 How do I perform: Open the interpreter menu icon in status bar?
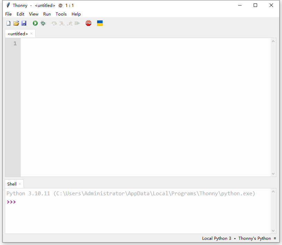coord(275,238)
